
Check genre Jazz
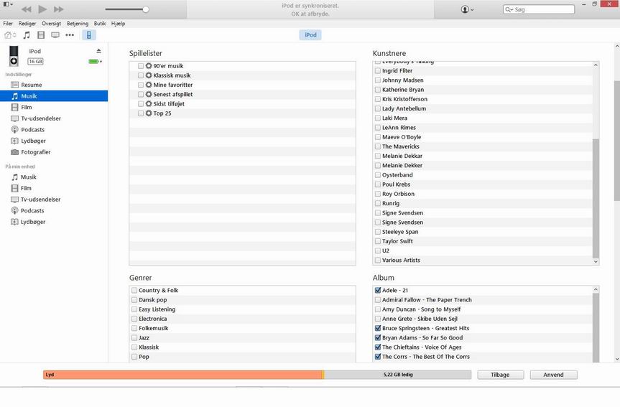tap(134, 338)
